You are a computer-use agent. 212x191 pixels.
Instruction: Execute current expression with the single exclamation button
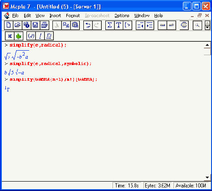(x=40, y=36)
